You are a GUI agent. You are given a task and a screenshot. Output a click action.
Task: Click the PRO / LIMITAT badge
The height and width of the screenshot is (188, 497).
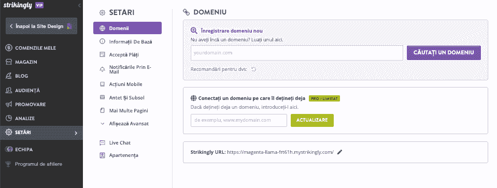324,98
